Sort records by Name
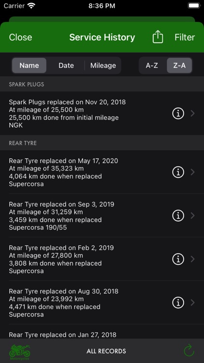The height and width of the screenshot is (363, 204). pyautogui.click(x=29, y=65)
